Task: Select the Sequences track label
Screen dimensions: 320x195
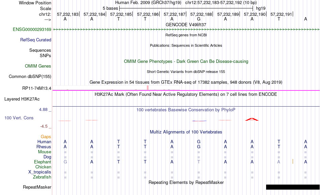Action: (40, 50)
